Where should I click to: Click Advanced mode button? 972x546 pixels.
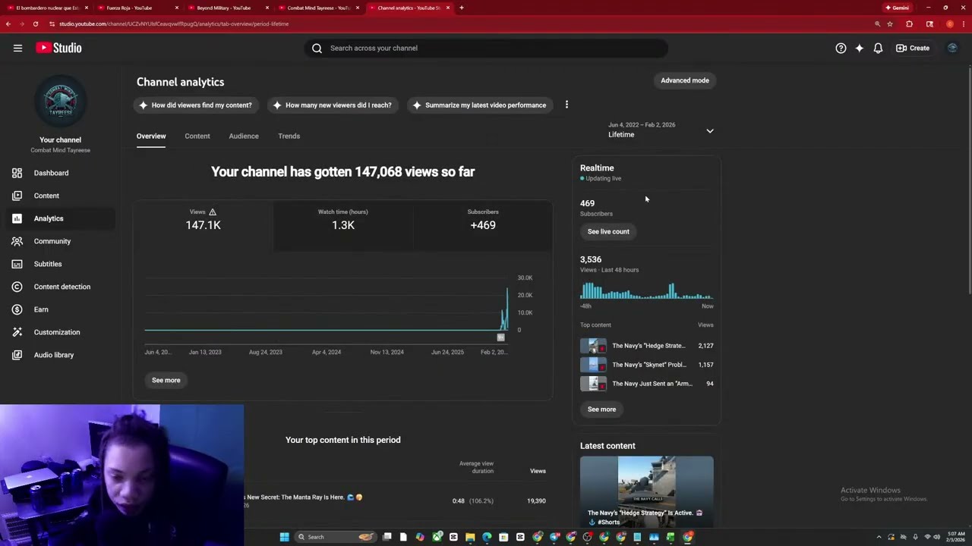[684, 80]
